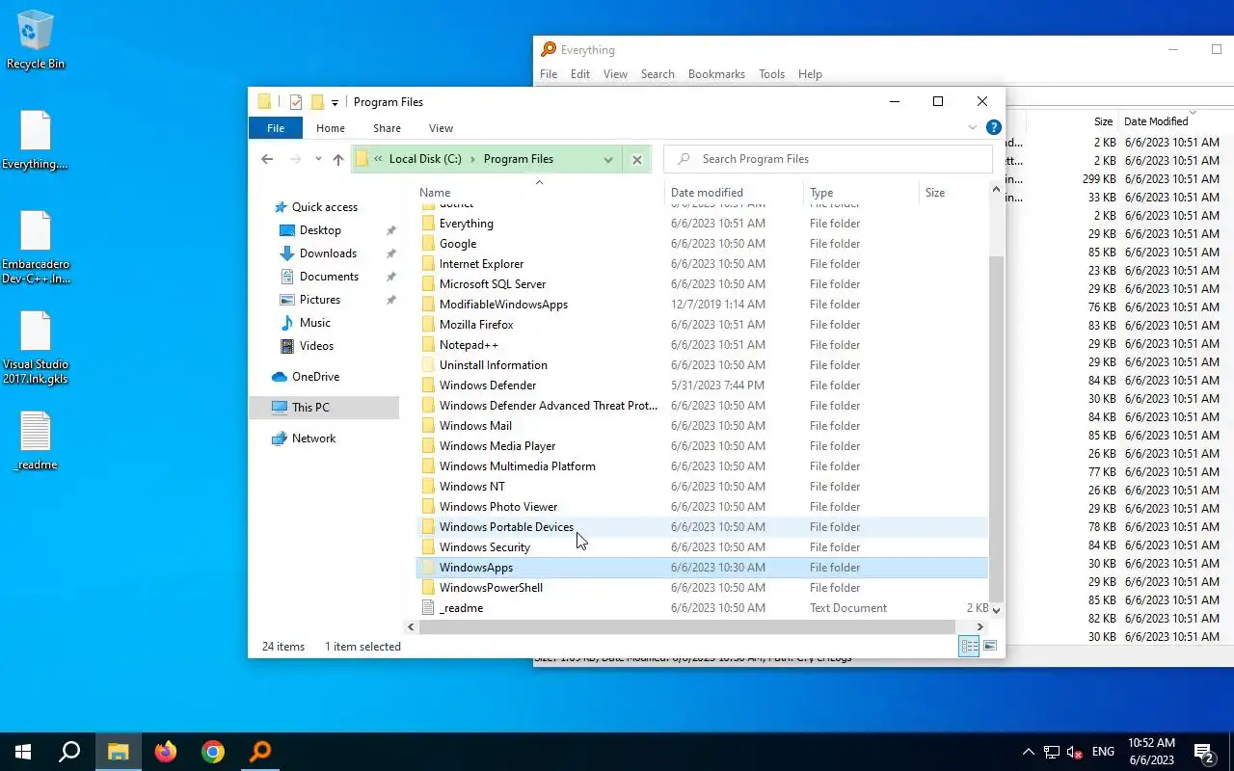
Task: Open the Tools menu in Everything
Action: coord(771,74)
